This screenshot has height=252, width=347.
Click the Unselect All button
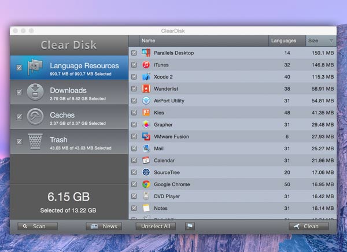156,227
